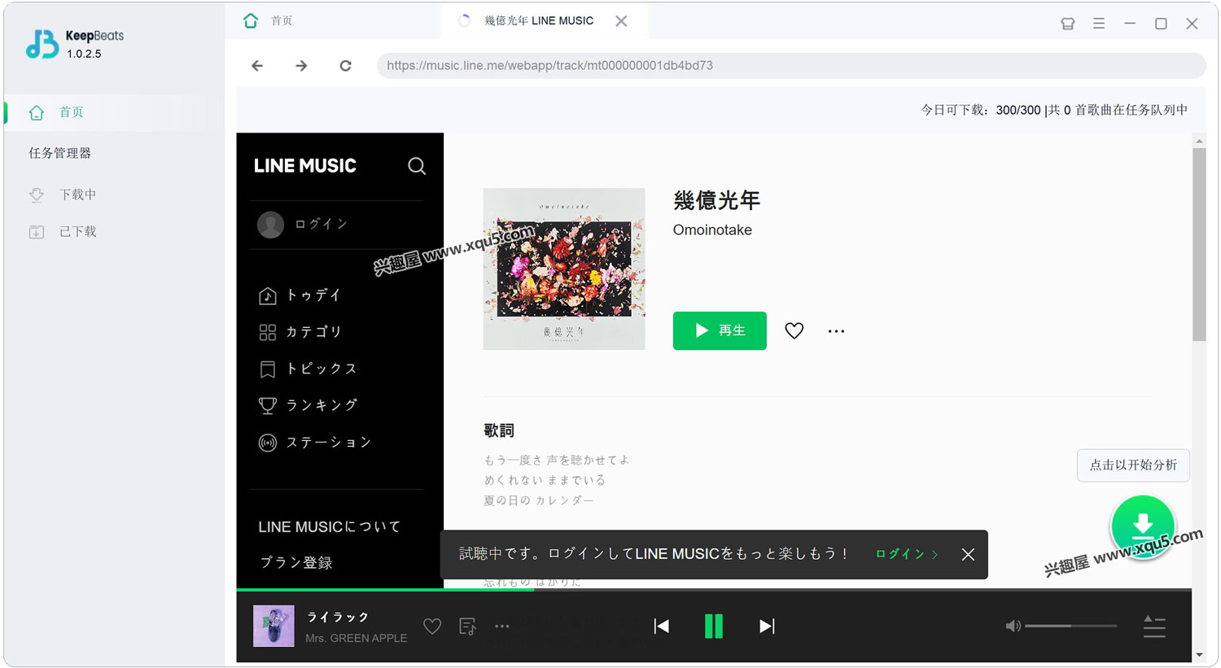This screenshot has height=668, width=1221.
Task: Click the scrollbar up arrow
Action: (1199, 141)
